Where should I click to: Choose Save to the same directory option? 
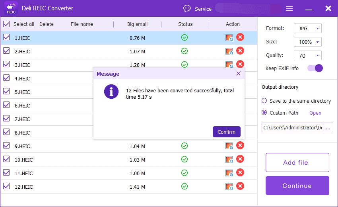[x=264, y=101]
